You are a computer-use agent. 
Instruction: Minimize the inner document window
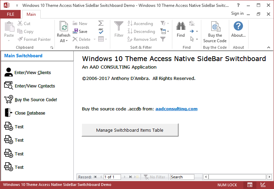tap(248, 14)
